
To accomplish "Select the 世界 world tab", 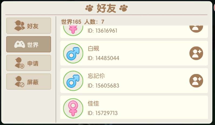I will coord(29,44).
